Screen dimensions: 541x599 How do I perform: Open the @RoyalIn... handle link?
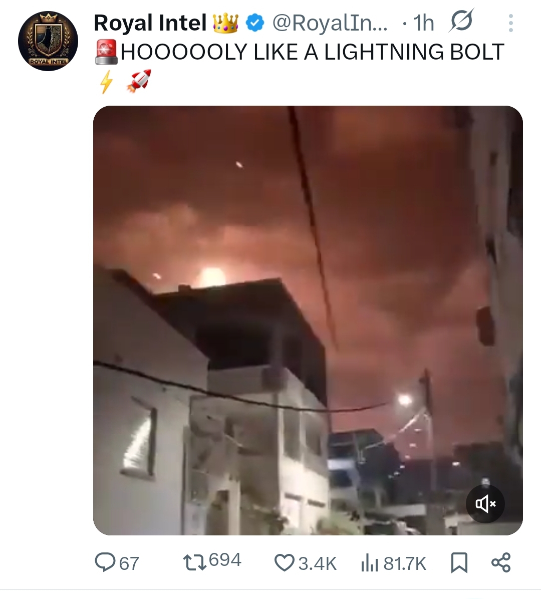[329, 24]
